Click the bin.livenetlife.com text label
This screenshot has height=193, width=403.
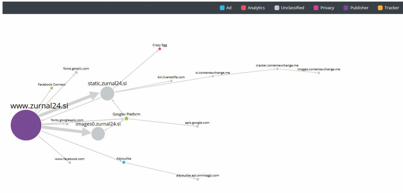click(x=171, y=77)
